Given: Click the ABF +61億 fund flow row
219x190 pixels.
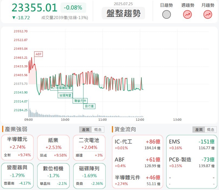Looking at the screenshot, I should (x=138, y=162).
